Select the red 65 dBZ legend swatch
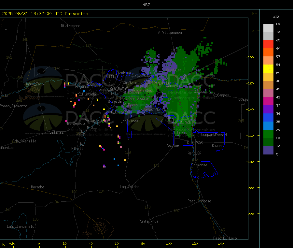 click(x=268, y=44)
